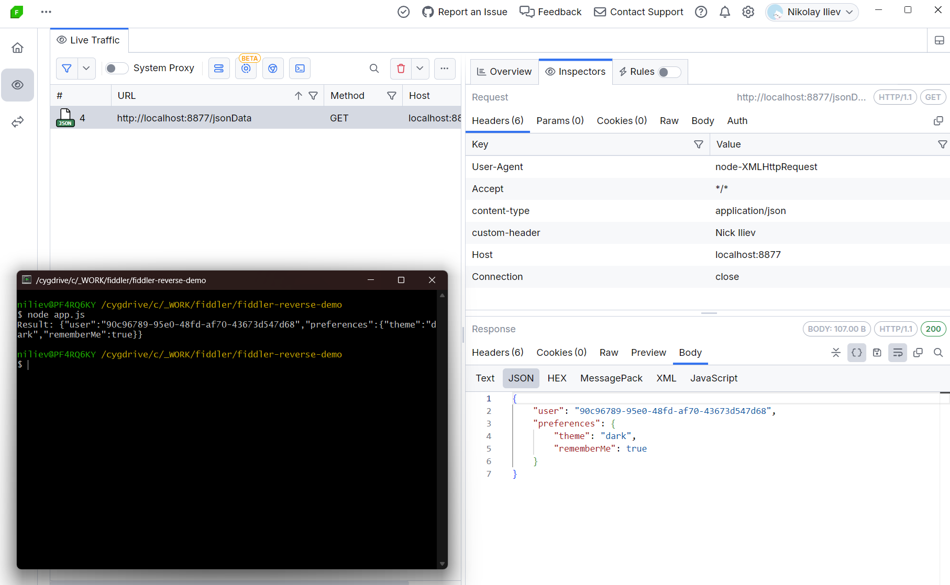Expand the delete options chevron beside the trash icon
The height and width of the screenshot is (585, 950).
pos(419,68)
